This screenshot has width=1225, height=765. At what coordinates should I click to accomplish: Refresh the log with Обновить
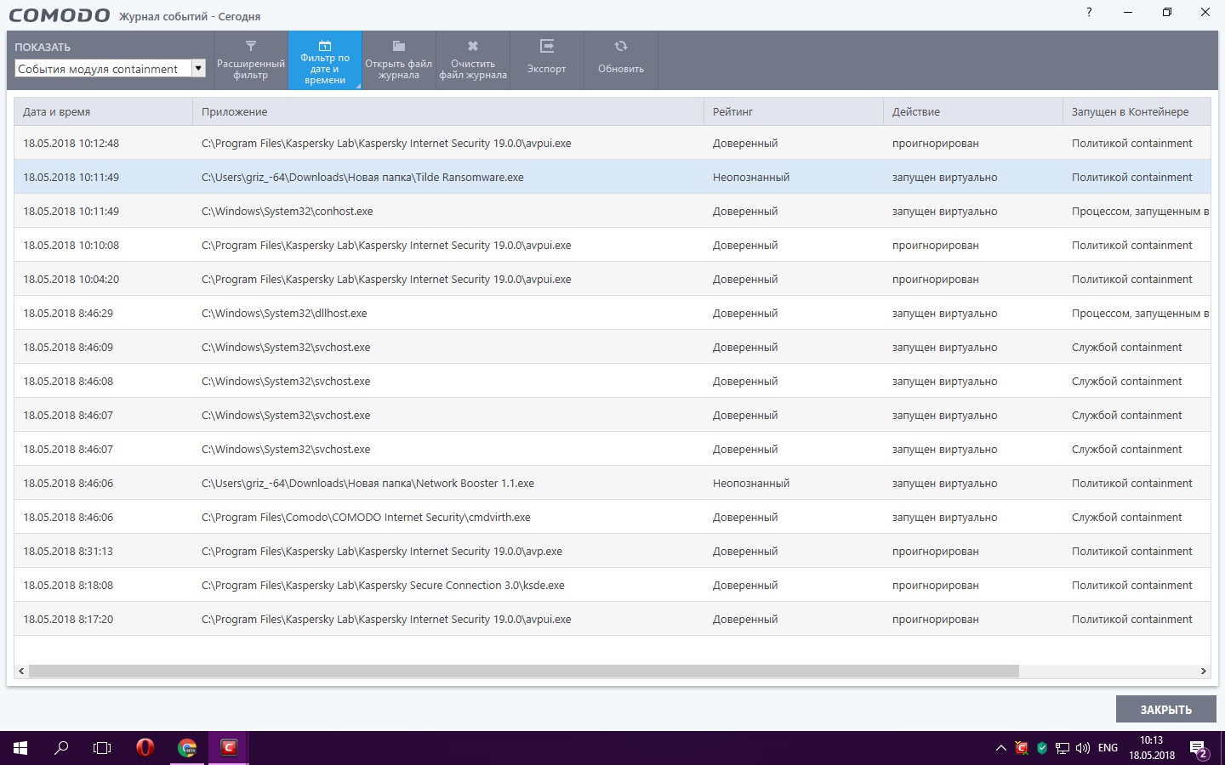[x=621, y=59]
